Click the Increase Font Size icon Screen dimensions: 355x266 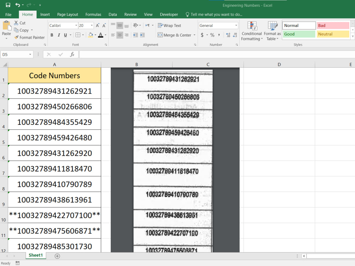98,26
